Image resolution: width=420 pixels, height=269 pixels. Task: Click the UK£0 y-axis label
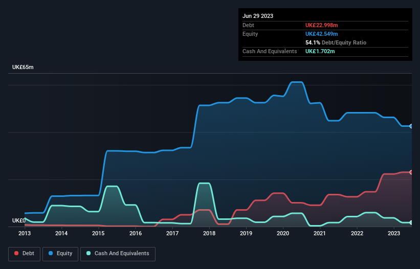click(x=19, y=220)
